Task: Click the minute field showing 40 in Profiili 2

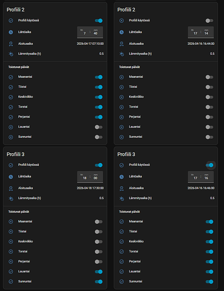Action: click(x=96, y=33)
